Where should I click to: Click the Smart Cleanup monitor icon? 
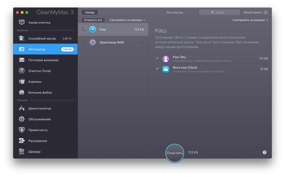22,22
